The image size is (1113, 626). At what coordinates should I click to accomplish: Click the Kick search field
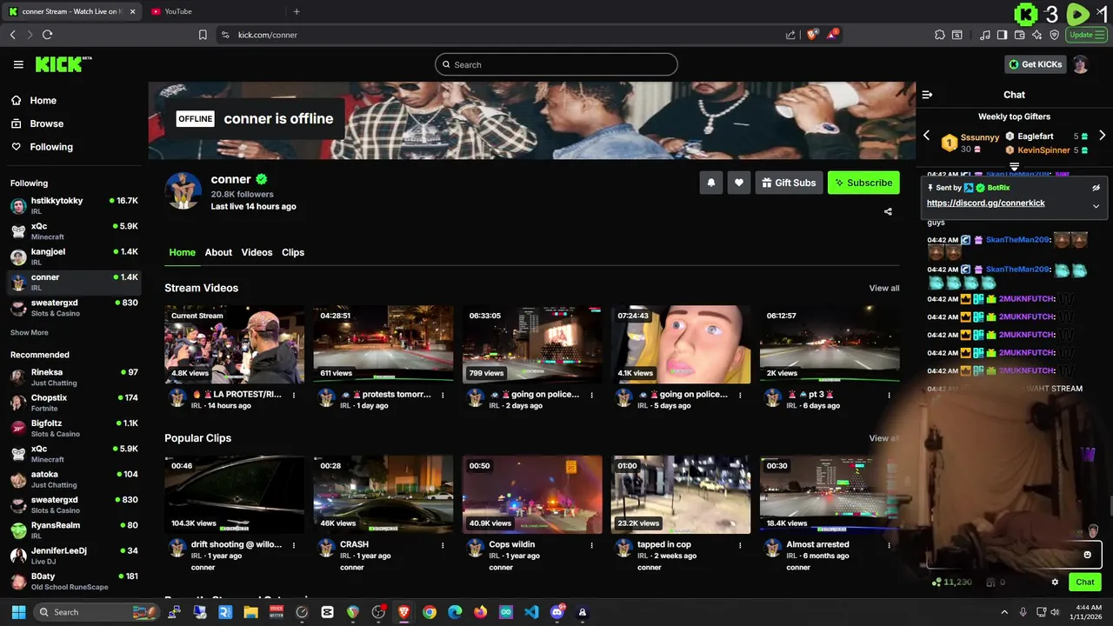(x=556, y=64)
